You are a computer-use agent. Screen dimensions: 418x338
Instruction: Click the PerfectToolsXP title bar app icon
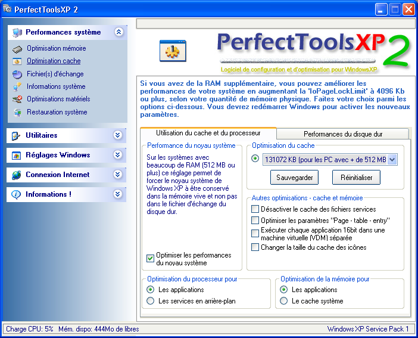point(7,9)
